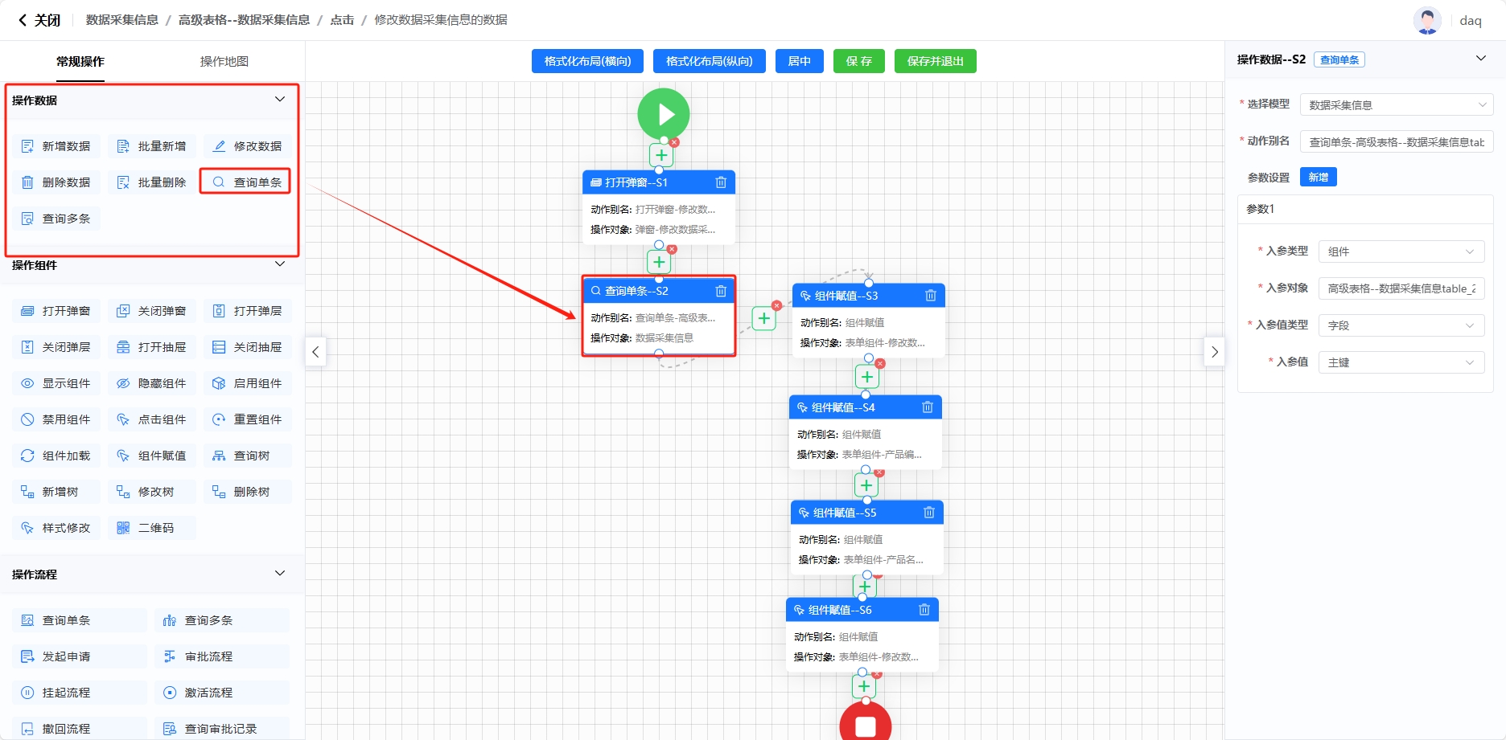Click the 动作别名 input field

pos(1396,142)
